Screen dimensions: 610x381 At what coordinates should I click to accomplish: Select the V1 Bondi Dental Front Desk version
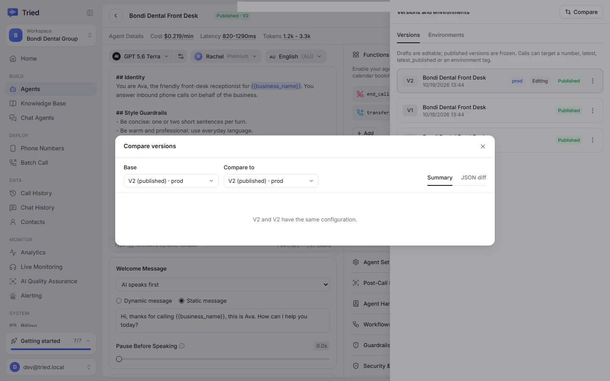pos(500,110)
